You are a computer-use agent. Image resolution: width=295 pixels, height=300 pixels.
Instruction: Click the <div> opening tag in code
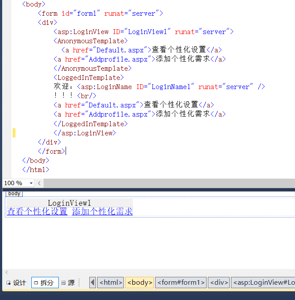click(47, 23)
